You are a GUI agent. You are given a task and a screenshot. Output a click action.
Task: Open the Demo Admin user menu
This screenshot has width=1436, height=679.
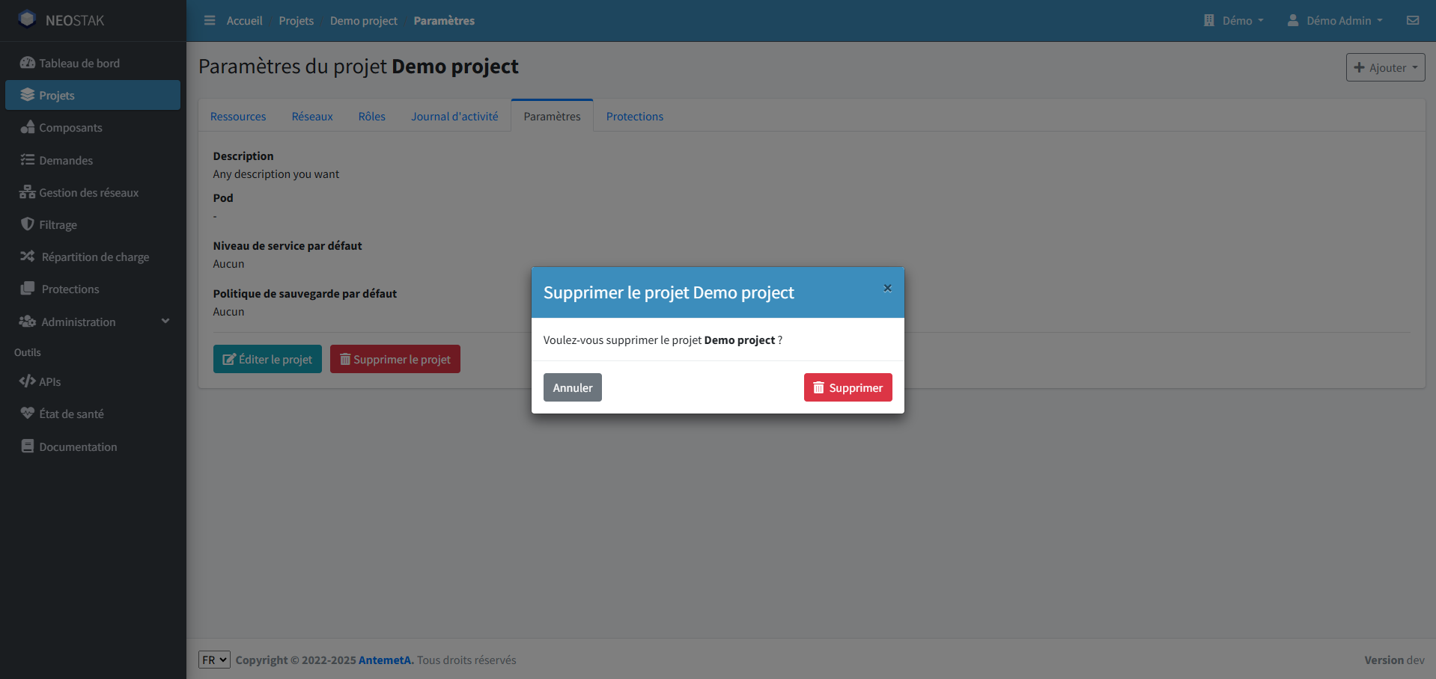click(x=1335, y=20)
